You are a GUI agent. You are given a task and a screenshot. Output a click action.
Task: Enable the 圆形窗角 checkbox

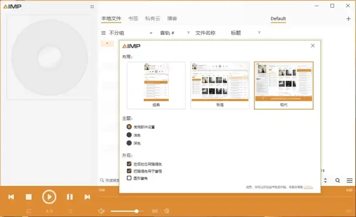coord(129,178)
